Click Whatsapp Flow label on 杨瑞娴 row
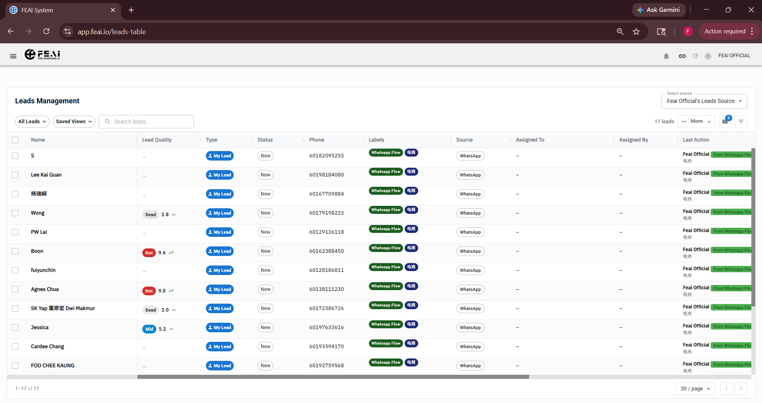Screen dimensions: 762x403 [x=386, y=191]
